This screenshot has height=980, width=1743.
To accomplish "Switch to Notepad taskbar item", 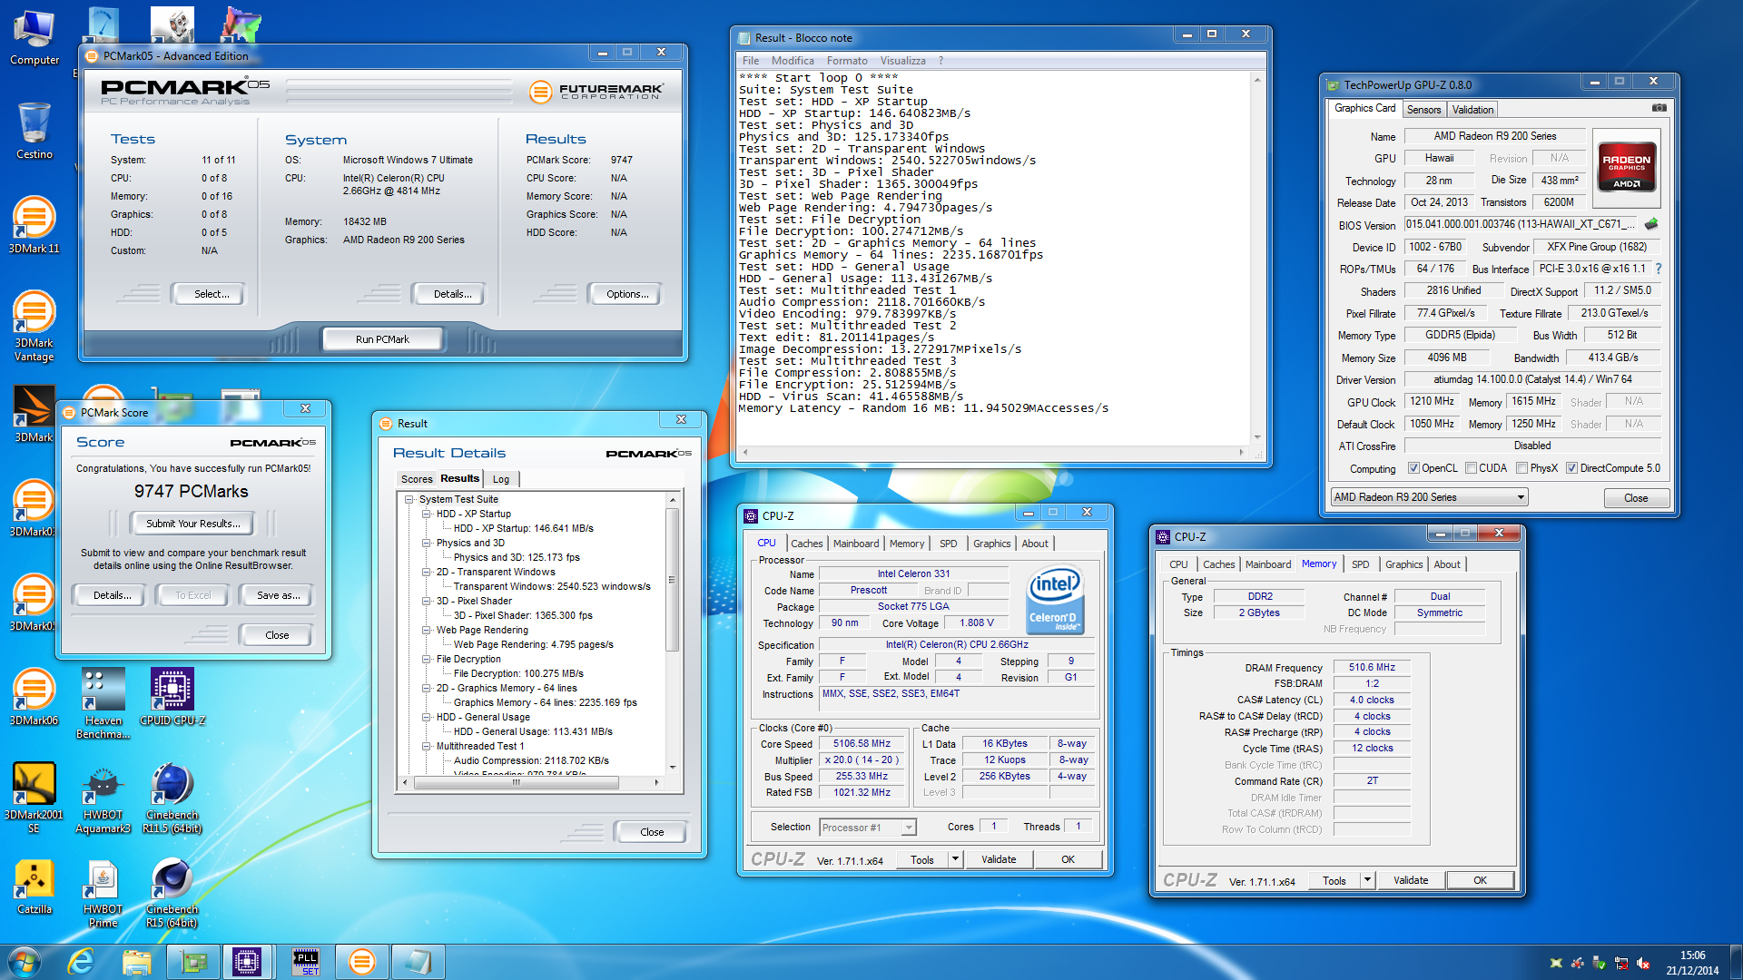I will pyautogui.click(x=418, y=961).
